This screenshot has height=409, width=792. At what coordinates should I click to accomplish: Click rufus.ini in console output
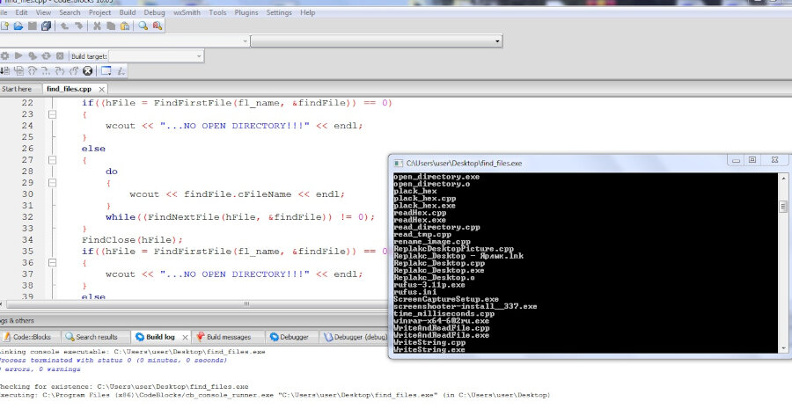tap(415, 292)
